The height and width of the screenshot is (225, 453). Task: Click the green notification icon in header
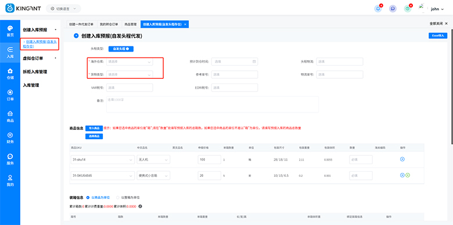[x=408, y=9]
